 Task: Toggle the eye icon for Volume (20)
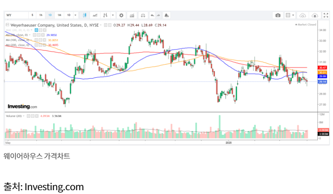pyautogui.click(x=29, y=116)
